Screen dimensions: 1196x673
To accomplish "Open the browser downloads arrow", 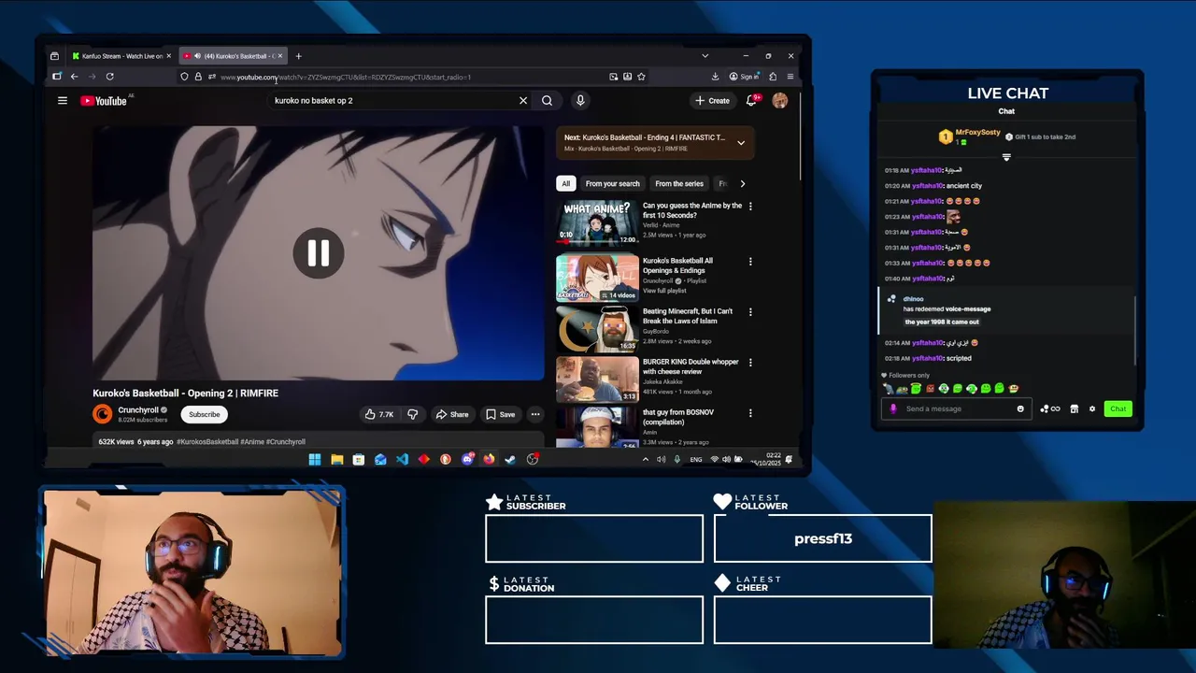I will (715, 77).
